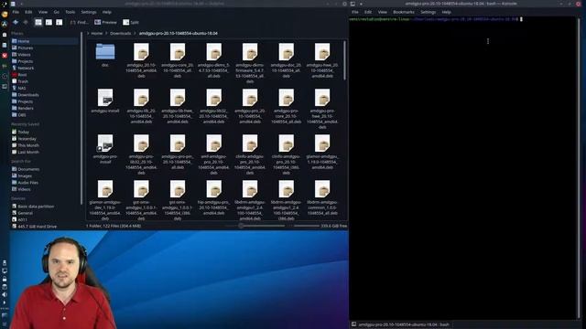Image resolution: width=586 pixels, height=329 pixels.
Task: Open Dolphin's Tools menu
Action: 71,12
